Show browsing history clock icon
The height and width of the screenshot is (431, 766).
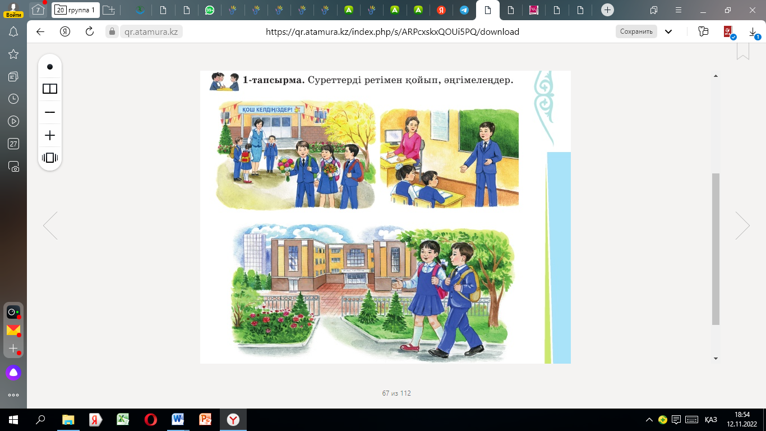[x=13, y=99]
